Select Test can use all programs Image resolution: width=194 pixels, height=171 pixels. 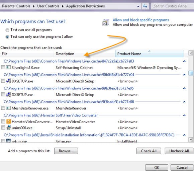click(x=7, y=30)
